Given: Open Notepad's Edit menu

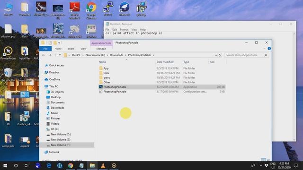Looking at the screenshot, I should point(115,29).
